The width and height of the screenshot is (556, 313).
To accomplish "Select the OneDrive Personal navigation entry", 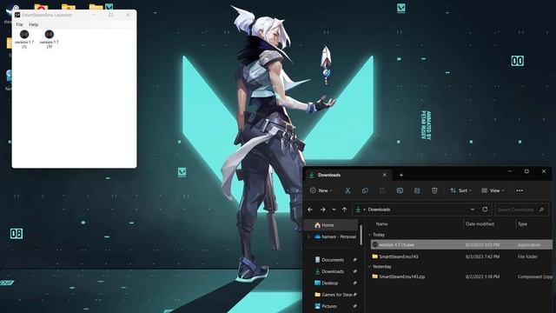I will point(334,236).
